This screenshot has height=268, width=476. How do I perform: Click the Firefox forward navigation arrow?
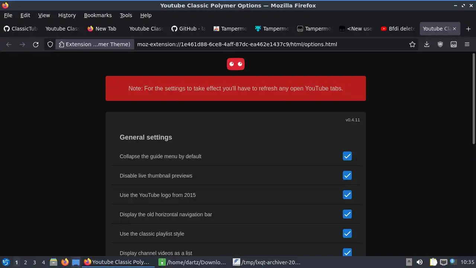coord(22,44)
